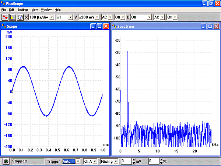Screen dimensions: 221x166
Task: Click the PicoScope application title icon
Action: (x=3, y=3)
